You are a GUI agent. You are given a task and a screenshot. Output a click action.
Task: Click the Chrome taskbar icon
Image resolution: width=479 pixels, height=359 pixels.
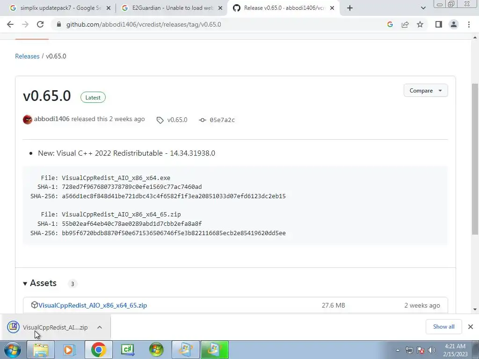click(x=98, y=350)
